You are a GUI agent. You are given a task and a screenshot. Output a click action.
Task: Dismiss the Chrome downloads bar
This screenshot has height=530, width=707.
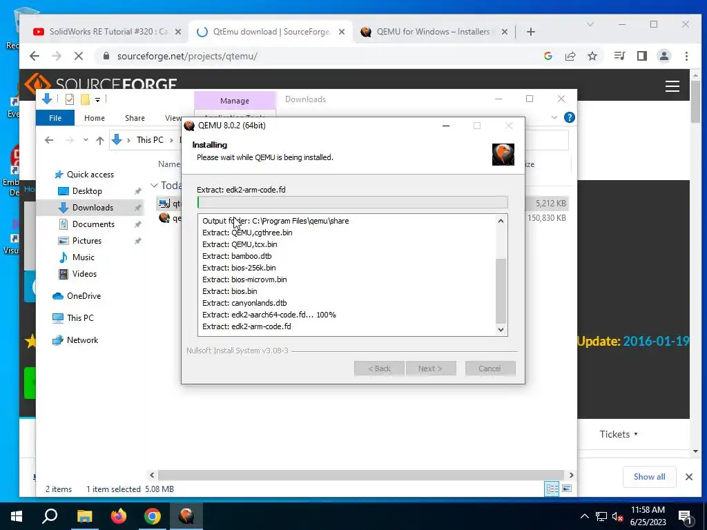689,477
